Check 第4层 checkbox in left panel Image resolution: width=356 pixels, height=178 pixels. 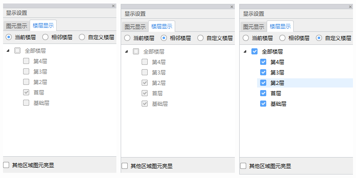(x=26, y=61)
